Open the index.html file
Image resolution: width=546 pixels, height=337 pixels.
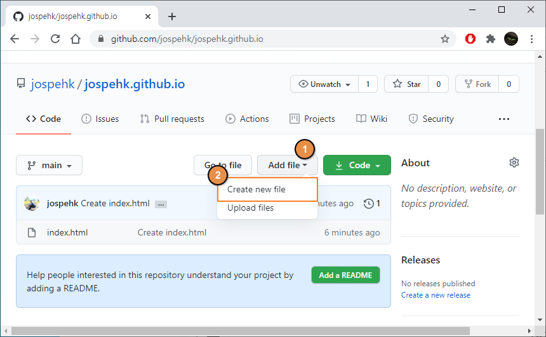pyautogui.click(x=67, y=232)
